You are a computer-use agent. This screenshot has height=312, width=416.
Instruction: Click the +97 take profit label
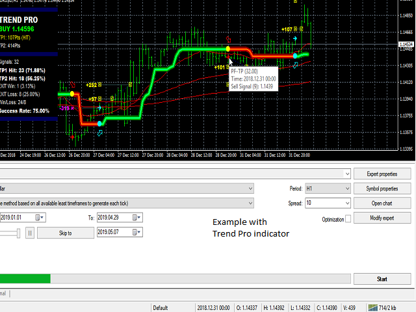(92, 99)
